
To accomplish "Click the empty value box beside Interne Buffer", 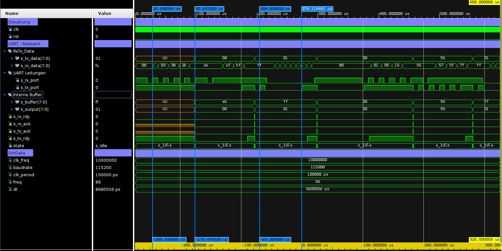I will click(x=113, y=95).
